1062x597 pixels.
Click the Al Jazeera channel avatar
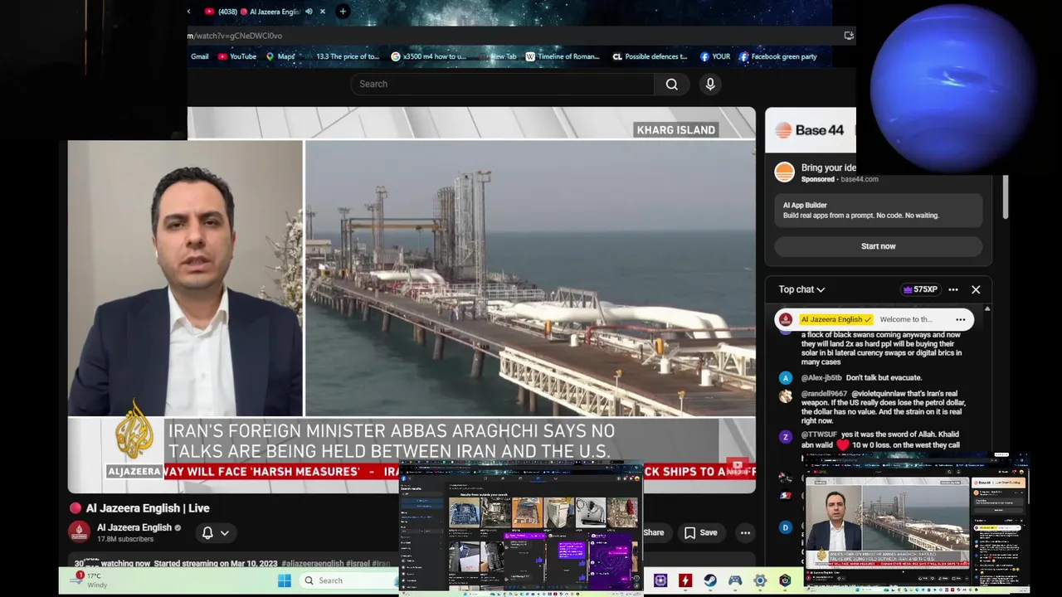tap(80, 532)
